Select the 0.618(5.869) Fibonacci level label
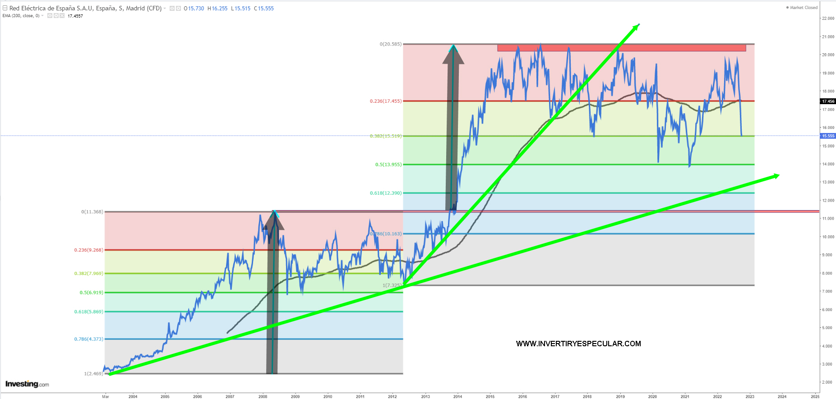The image size is (836, 399). click(88, 312)
